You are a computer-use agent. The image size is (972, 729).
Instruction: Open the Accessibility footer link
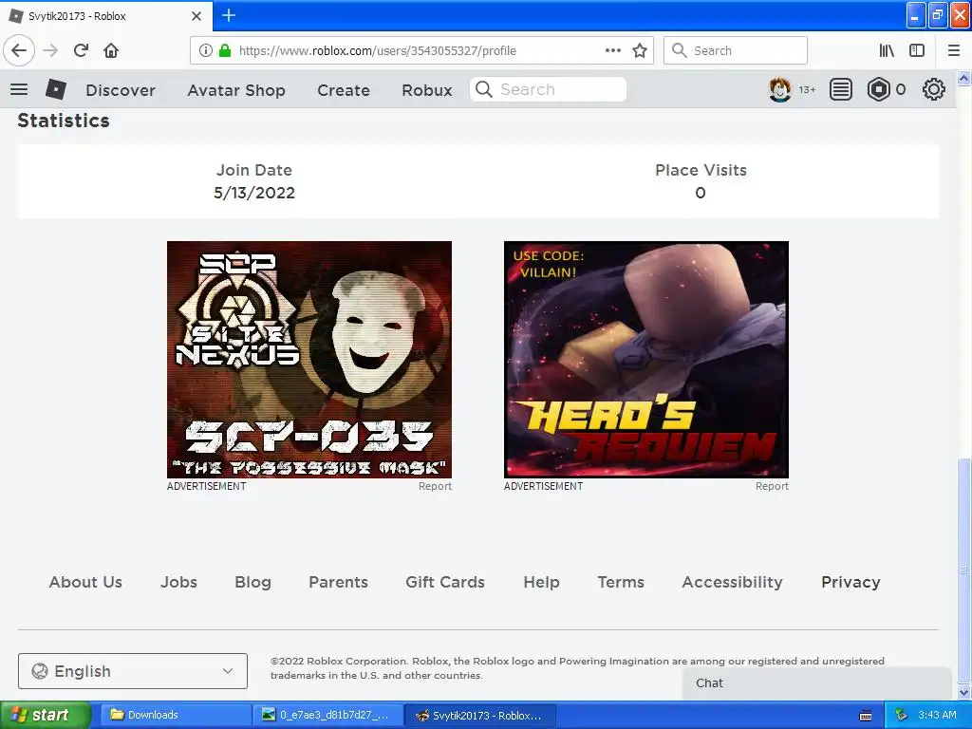732,583
